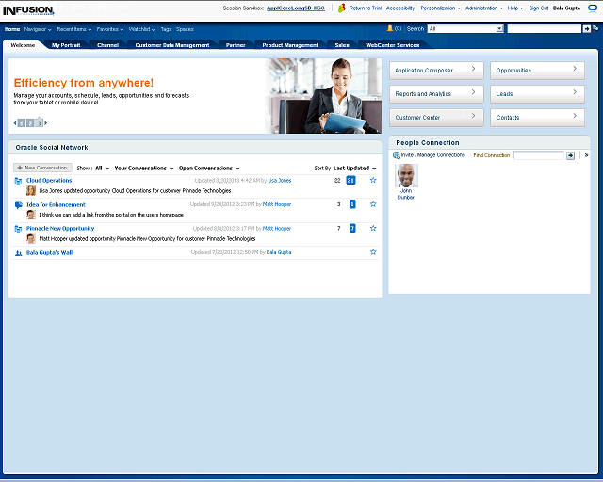603x482 pixels.
Task: Click the Return to Trial icon
Action: (342, 8)
